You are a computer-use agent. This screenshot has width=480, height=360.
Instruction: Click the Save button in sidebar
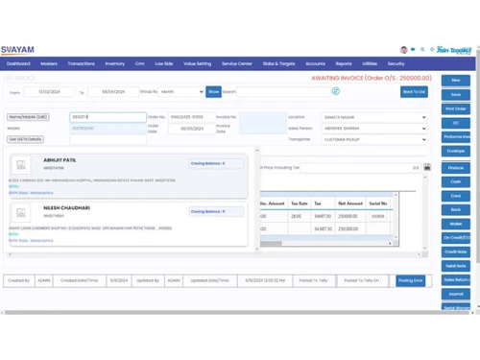click(x=456, y=95)
